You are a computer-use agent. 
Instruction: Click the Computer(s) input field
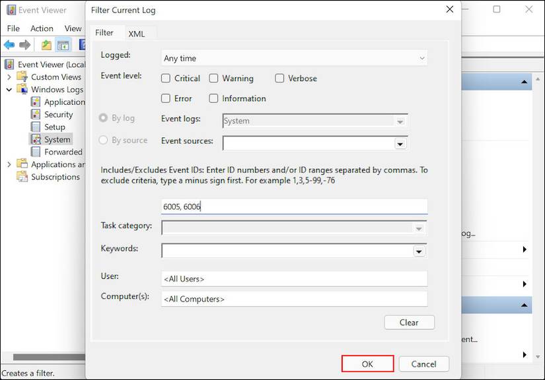[294, 299]
